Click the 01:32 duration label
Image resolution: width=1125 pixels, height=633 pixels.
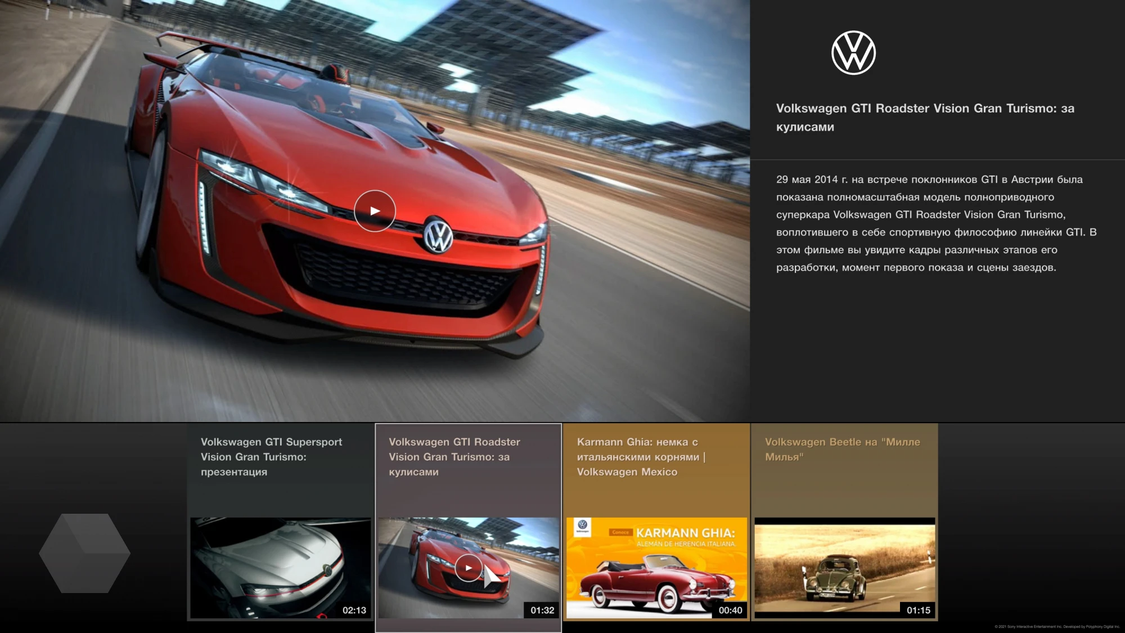tap(542, 610)
